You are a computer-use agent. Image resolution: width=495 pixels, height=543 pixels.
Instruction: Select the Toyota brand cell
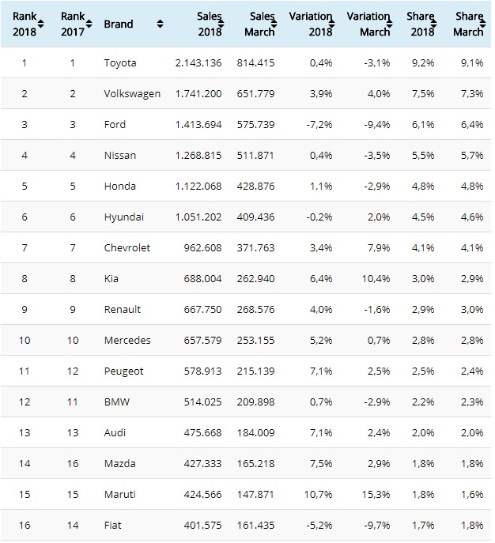coord(119,62)
